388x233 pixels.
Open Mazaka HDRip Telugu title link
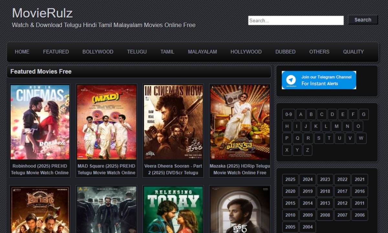240,169
